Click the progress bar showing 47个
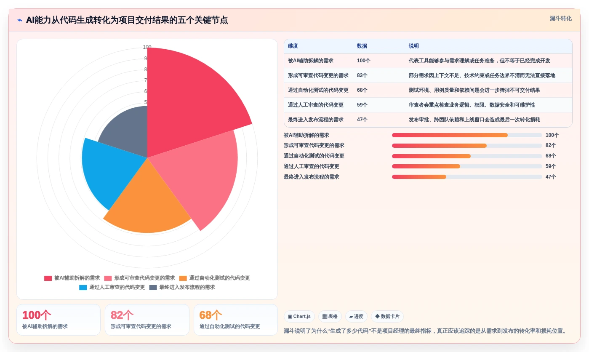The height and width of the screenshot is (352, 589). (x=467, y=177)
